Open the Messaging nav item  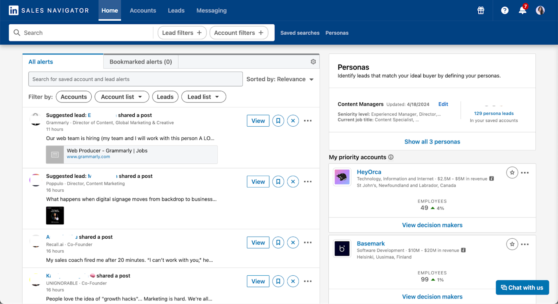[212, 10]
